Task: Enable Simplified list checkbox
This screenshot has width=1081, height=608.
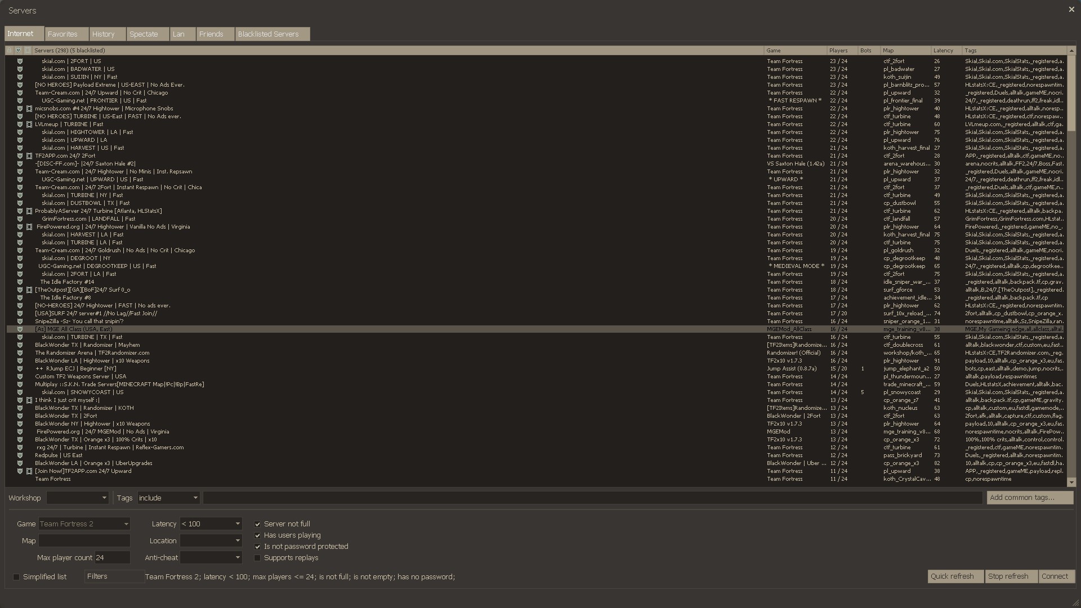Action: point(16,577)
